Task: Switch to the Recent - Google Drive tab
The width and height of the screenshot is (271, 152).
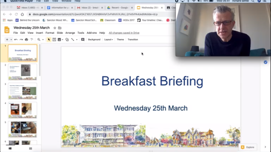Action: 120,8
